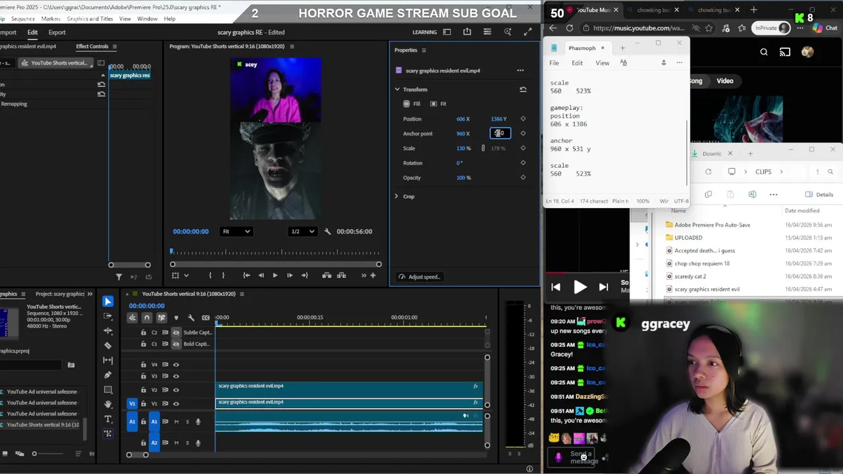Open the Notepad View menu
The height and width of the screenshot is (474, 843).
[x=602, y=63]
